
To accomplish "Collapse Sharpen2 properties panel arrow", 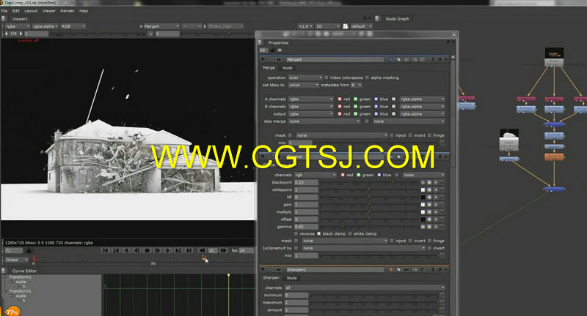I will pyautogui.click(x=263, y=270).
